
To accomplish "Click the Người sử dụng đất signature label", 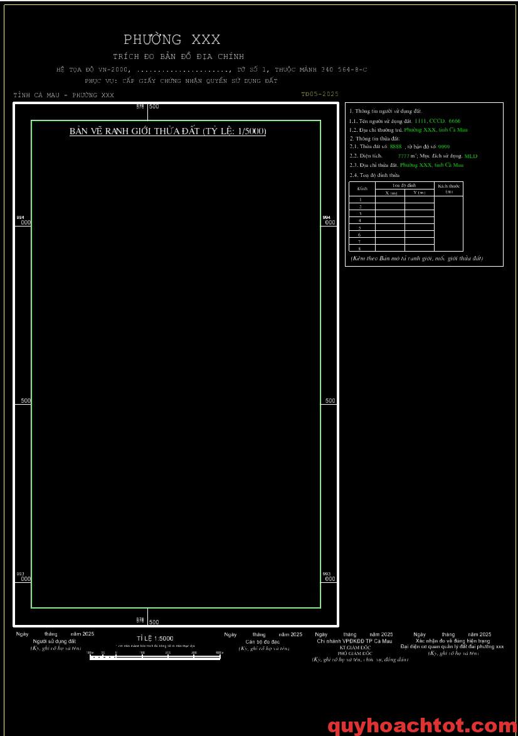I will (55, 641).
